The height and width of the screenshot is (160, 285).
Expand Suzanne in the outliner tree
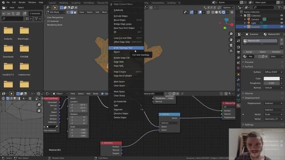coord(245,27)
